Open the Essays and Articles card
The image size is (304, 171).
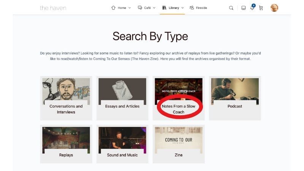(122, 98)
